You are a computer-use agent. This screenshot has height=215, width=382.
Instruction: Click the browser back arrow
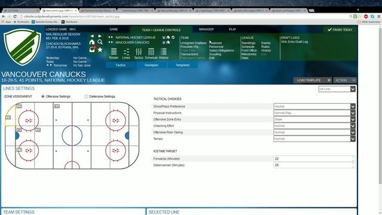coord(4,16)
